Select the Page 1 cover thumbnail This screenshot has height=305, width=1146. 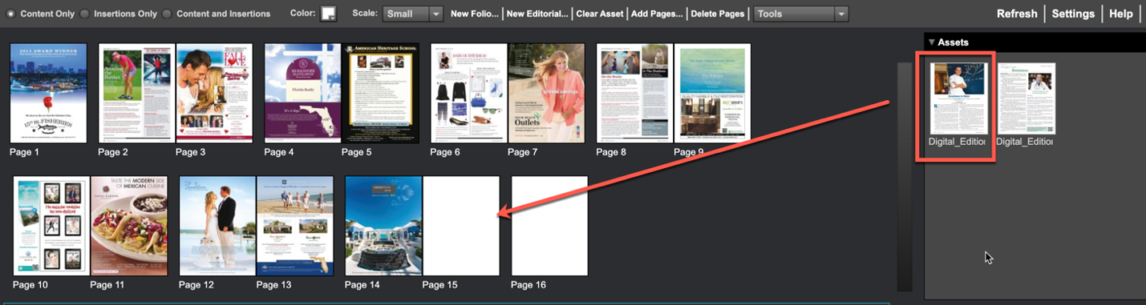48,94
